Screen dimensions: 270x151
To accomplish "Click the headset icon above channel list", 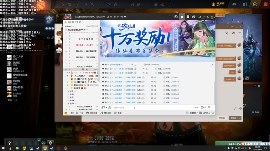I will point(69,22).
